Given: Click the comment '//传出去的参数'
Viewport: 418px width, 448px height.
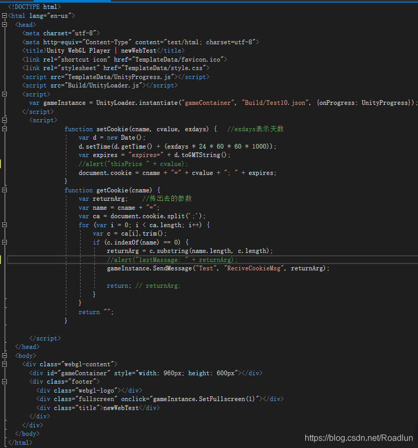Looking at the screenshot, I should [167, 199].
